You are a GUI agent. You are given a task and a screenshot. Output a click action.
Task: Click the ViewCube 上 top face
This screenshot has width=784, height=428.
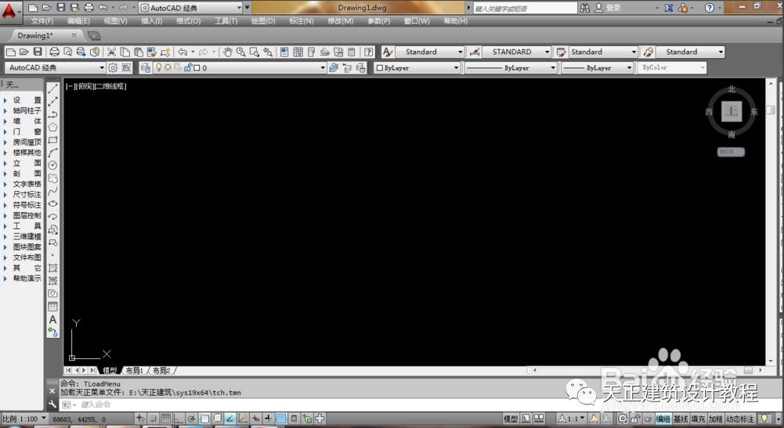(x=732, y=111)
